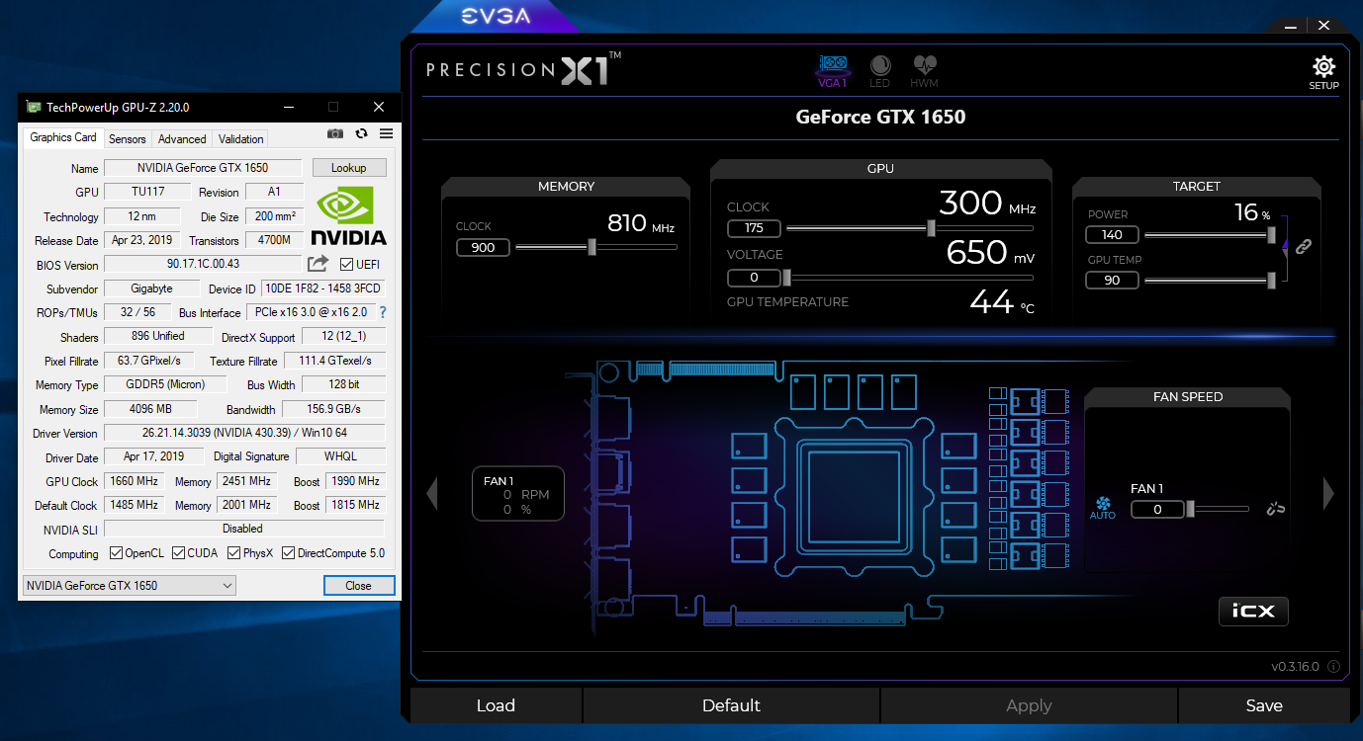The width and height of the screenshot is (1363, 741).
Task: Click the NVIDIA SLI Disabled field
Action: click(x=243, y=529)
